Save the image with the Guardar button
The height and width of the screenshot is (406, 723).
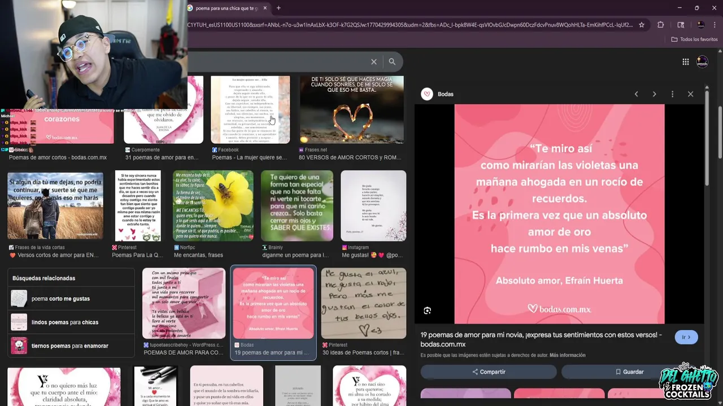tap(629, 372)
